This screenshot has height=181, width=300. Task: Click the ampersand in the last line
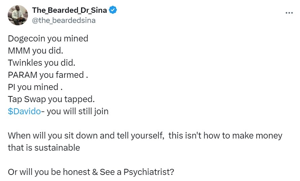pyautogui.click(x=95, y=172)
